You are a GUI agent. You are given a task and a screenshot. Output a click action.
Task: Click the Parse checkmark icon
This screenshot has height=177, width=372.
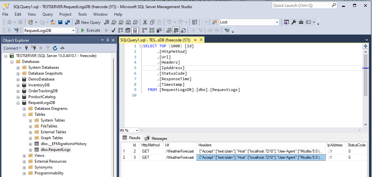[x=113, y=30]
